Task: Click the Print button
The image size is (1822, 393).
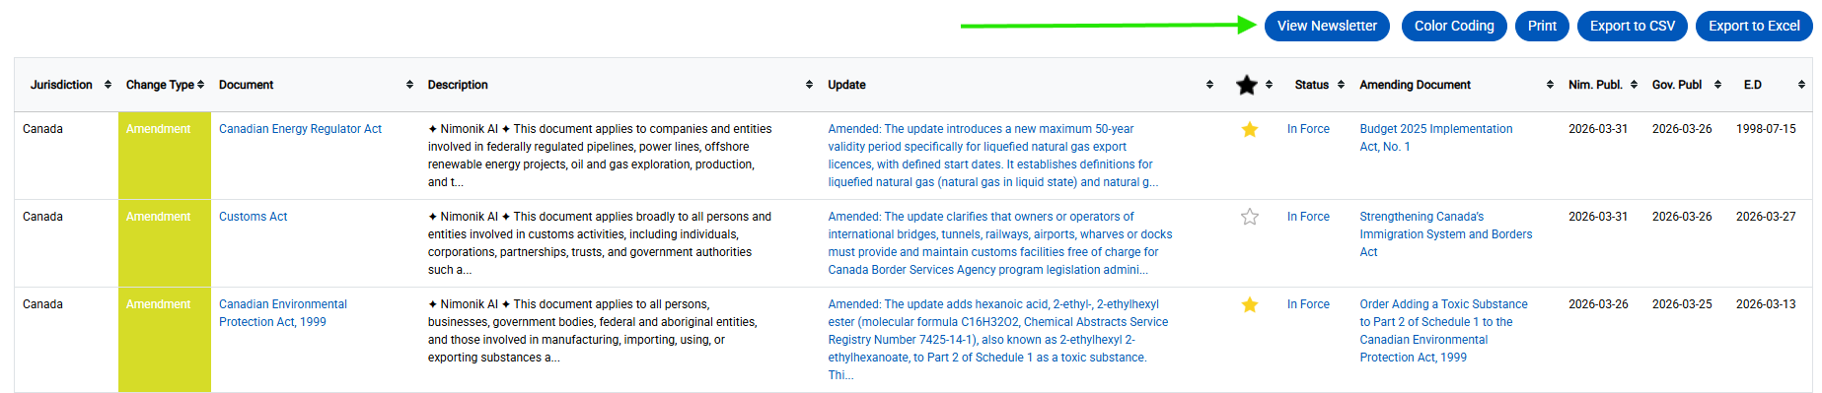Action: click(x=1542, y=26)
